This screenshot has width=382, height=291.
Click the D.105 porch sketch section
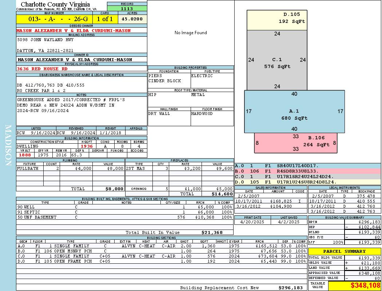[277, 20]
